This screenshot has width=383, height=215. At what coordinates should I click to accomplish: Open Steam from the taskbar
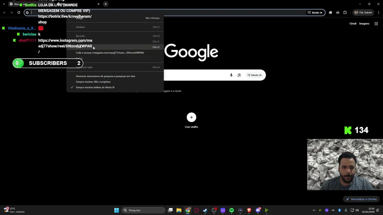205,210
